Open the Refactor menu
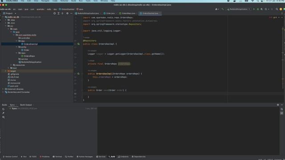 64,1
